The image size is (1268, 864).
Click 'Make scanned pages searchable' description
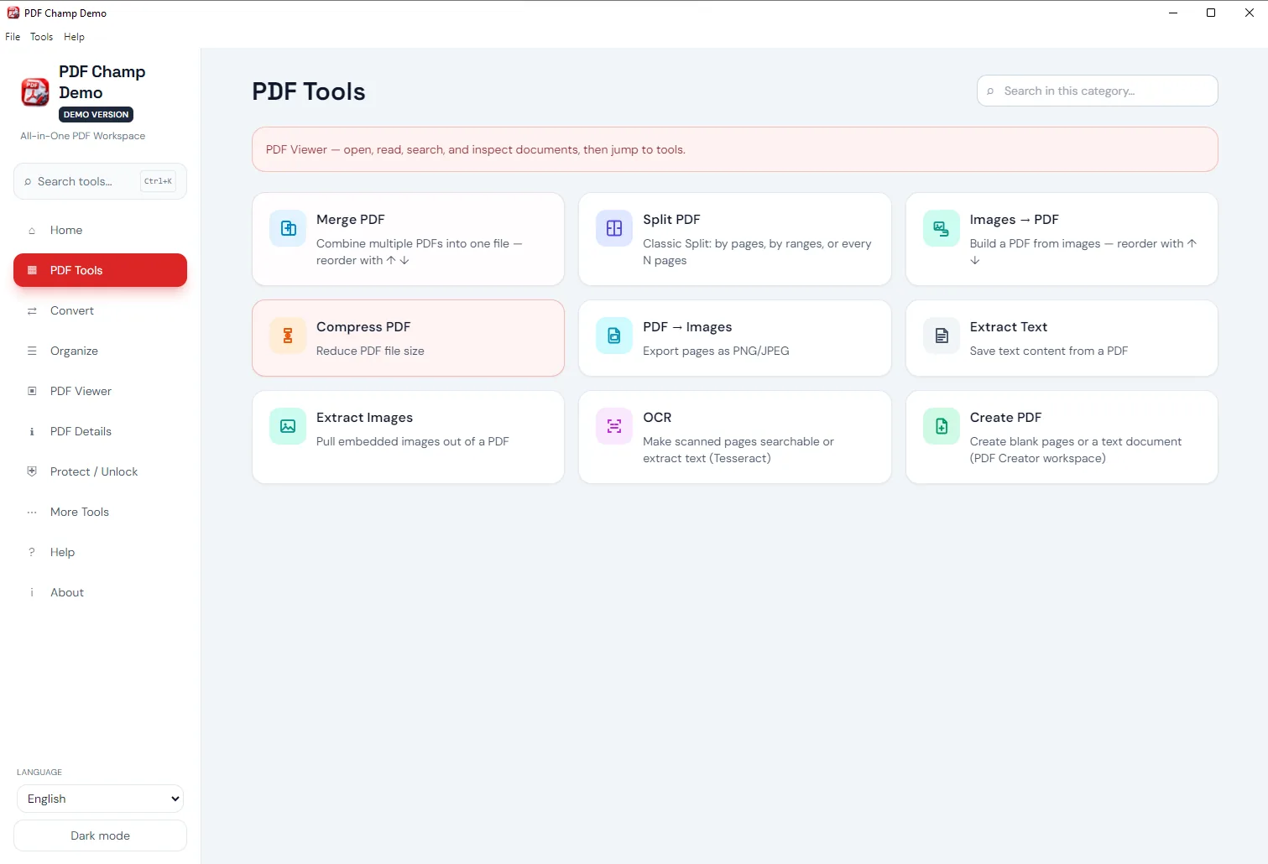point(738,450)
